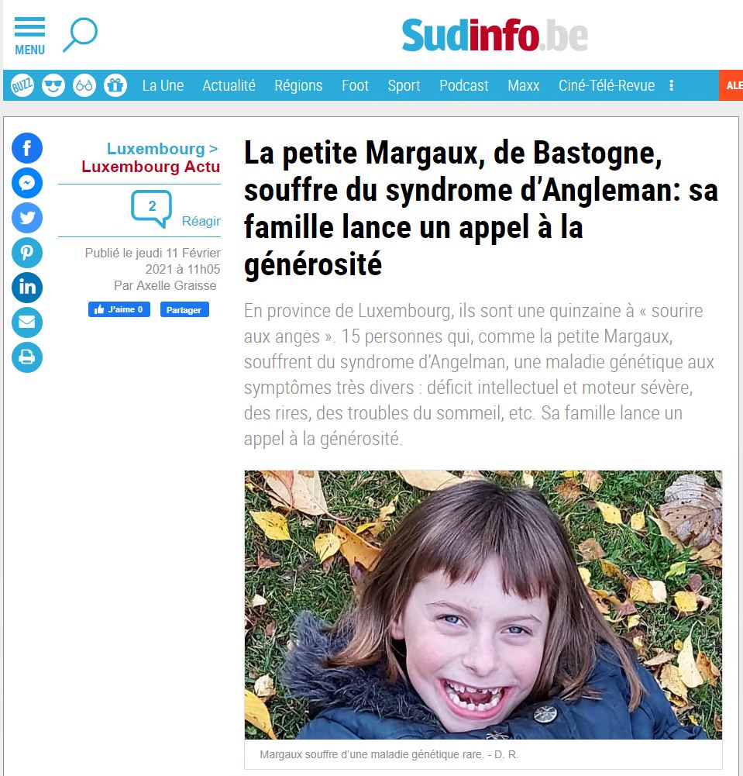
Task: Open the hamburger MENU icon
Action: [x=29, y=36]
